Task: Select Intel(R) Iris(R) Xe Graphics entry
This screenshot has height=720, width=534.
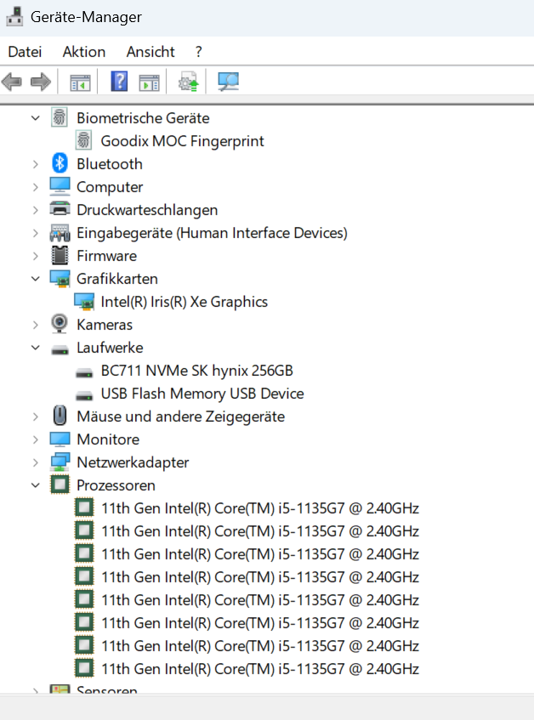Action: pyautogui.click(x=185, y=302)
